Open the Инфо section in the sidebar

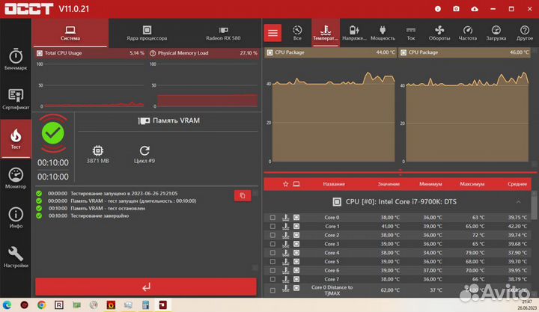[16, 218]
